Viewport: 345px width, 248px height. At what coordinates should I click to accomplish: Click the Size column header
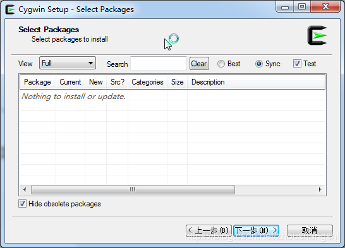[177, 82]
